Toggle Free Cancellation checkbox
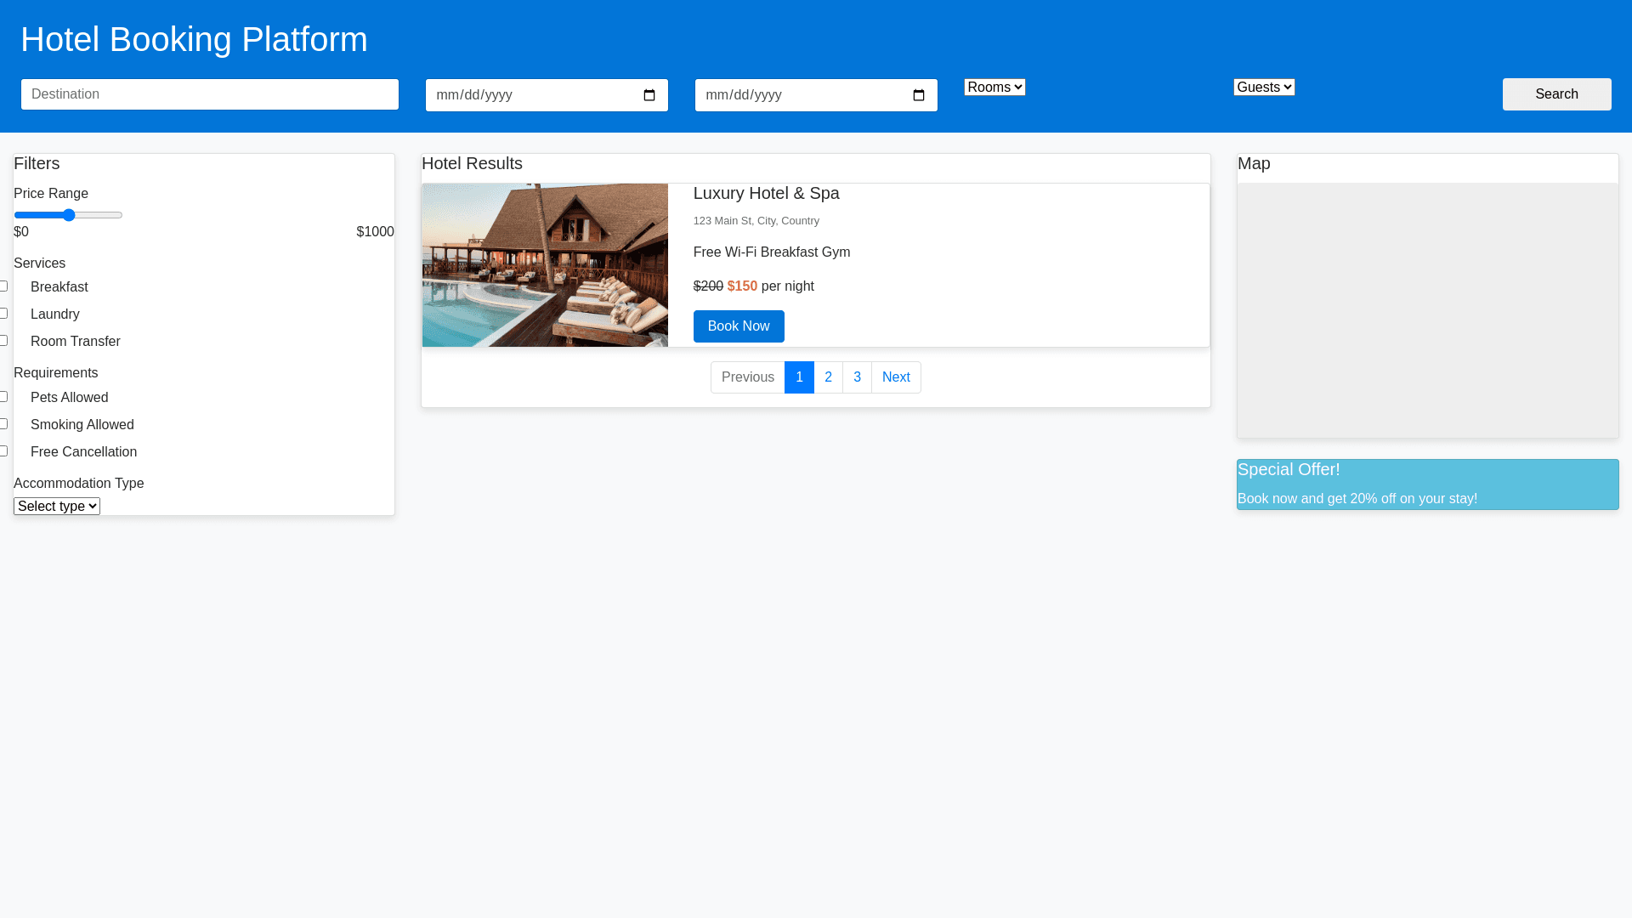This screenshot has height=918, width=1632. (x=4, y=451)
